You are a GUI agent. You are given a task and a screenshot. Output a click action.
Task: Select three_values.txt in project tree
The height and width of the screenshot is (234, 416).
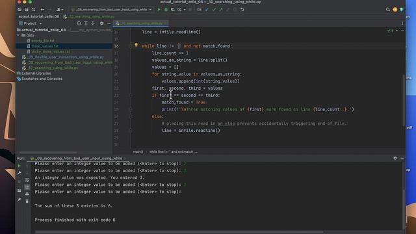(45, 46)
